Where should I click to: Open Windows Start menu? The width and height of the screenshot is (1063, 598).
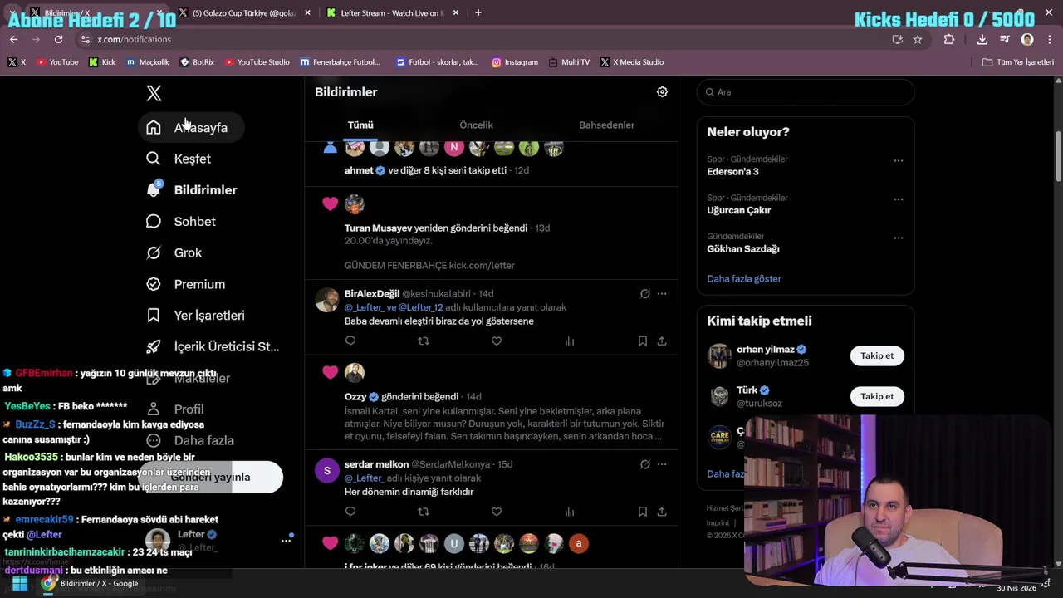tap(20, 584)
